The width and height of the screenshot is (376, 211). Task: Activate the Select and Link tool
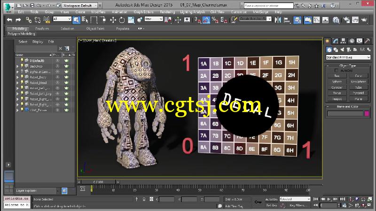[29, 20]
